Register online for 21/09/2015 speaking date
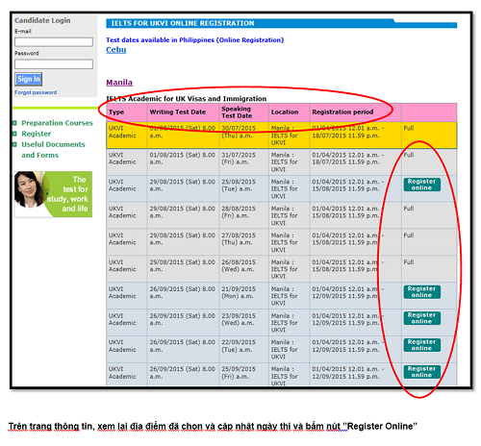This screenshot has width=481, height=446. 422,292
